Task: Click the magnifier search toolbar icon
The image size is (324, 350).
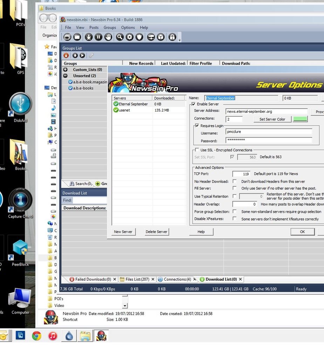Action: point(120,37)
